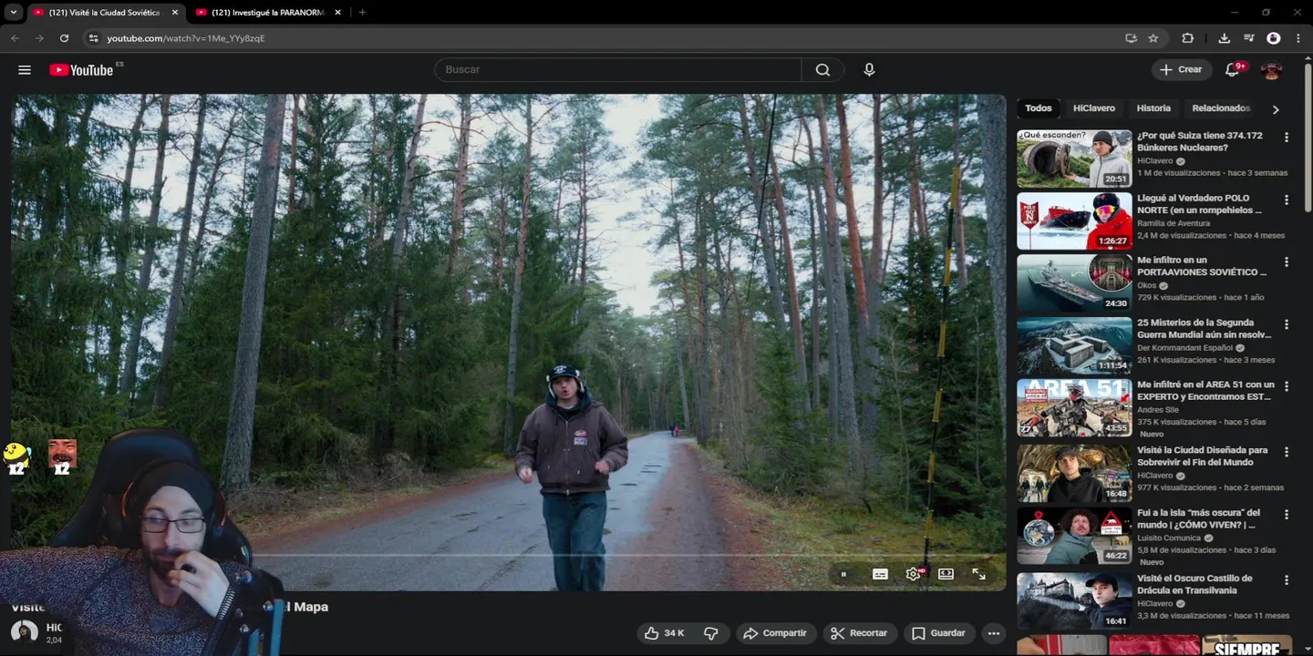Image resolution: width=1313 pixels, height=656 pixels.
Task: Open the Chrome downloads icon
Action: pos(1224,38)
